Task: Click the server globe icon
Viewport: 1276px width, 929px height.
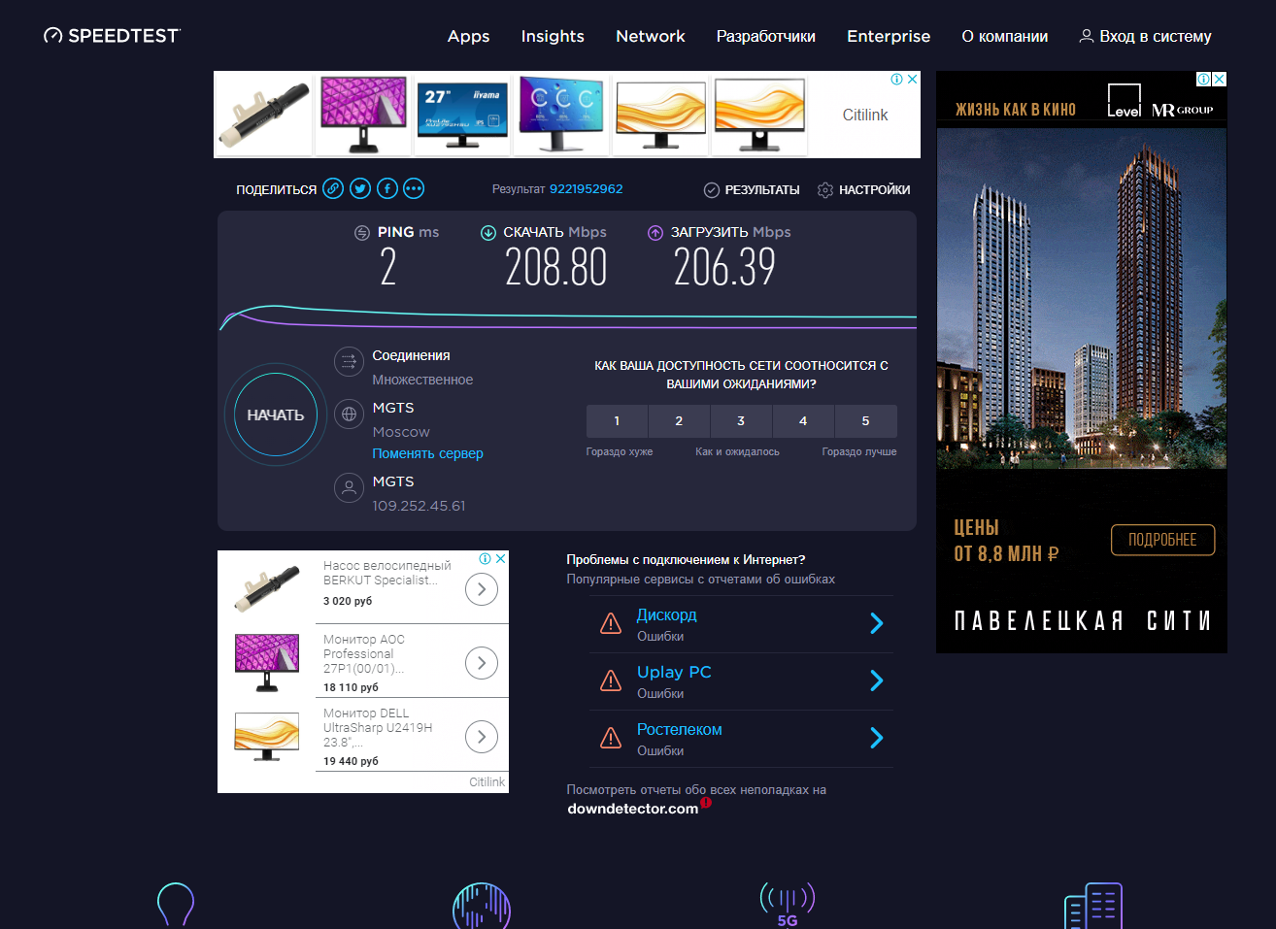Action: click(x=349, y=414)
